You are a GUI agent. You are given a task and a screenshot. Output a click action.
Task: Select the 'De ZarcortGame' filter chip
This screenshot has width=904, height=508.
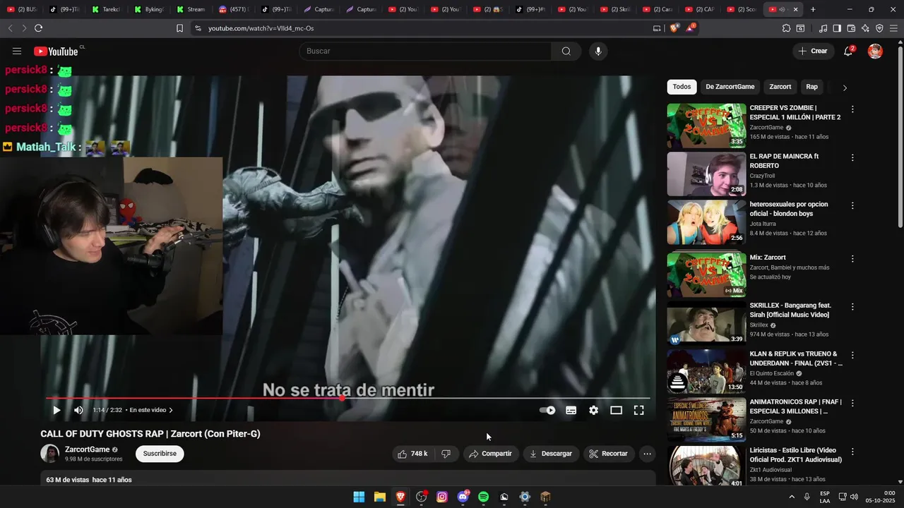pos(730,87)
